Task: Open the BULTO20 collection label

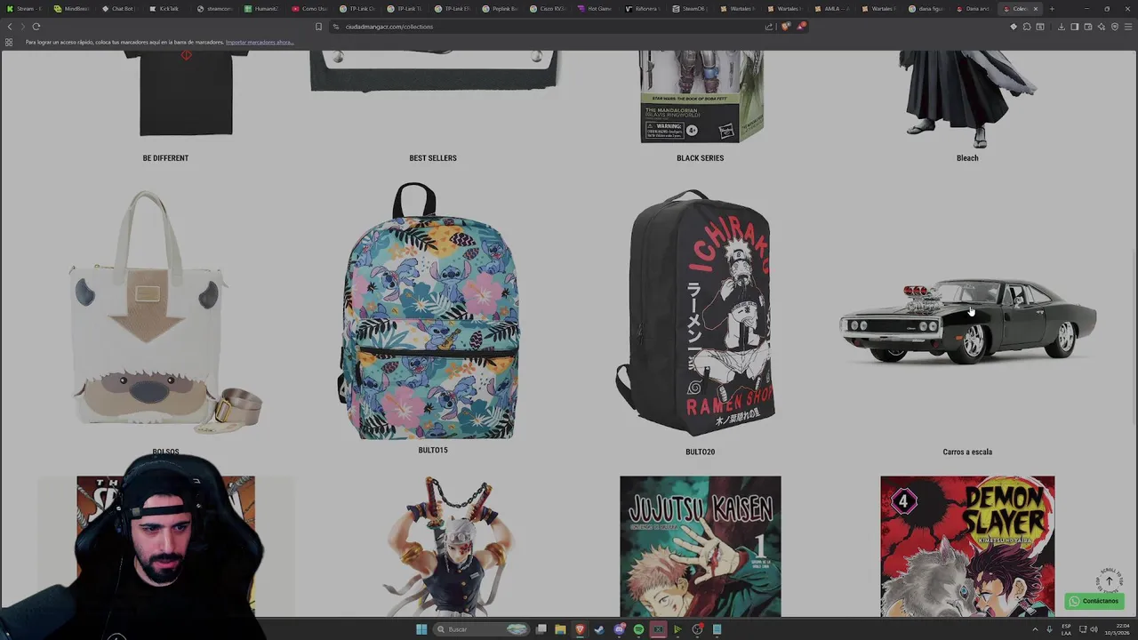Action: (700, 452)
